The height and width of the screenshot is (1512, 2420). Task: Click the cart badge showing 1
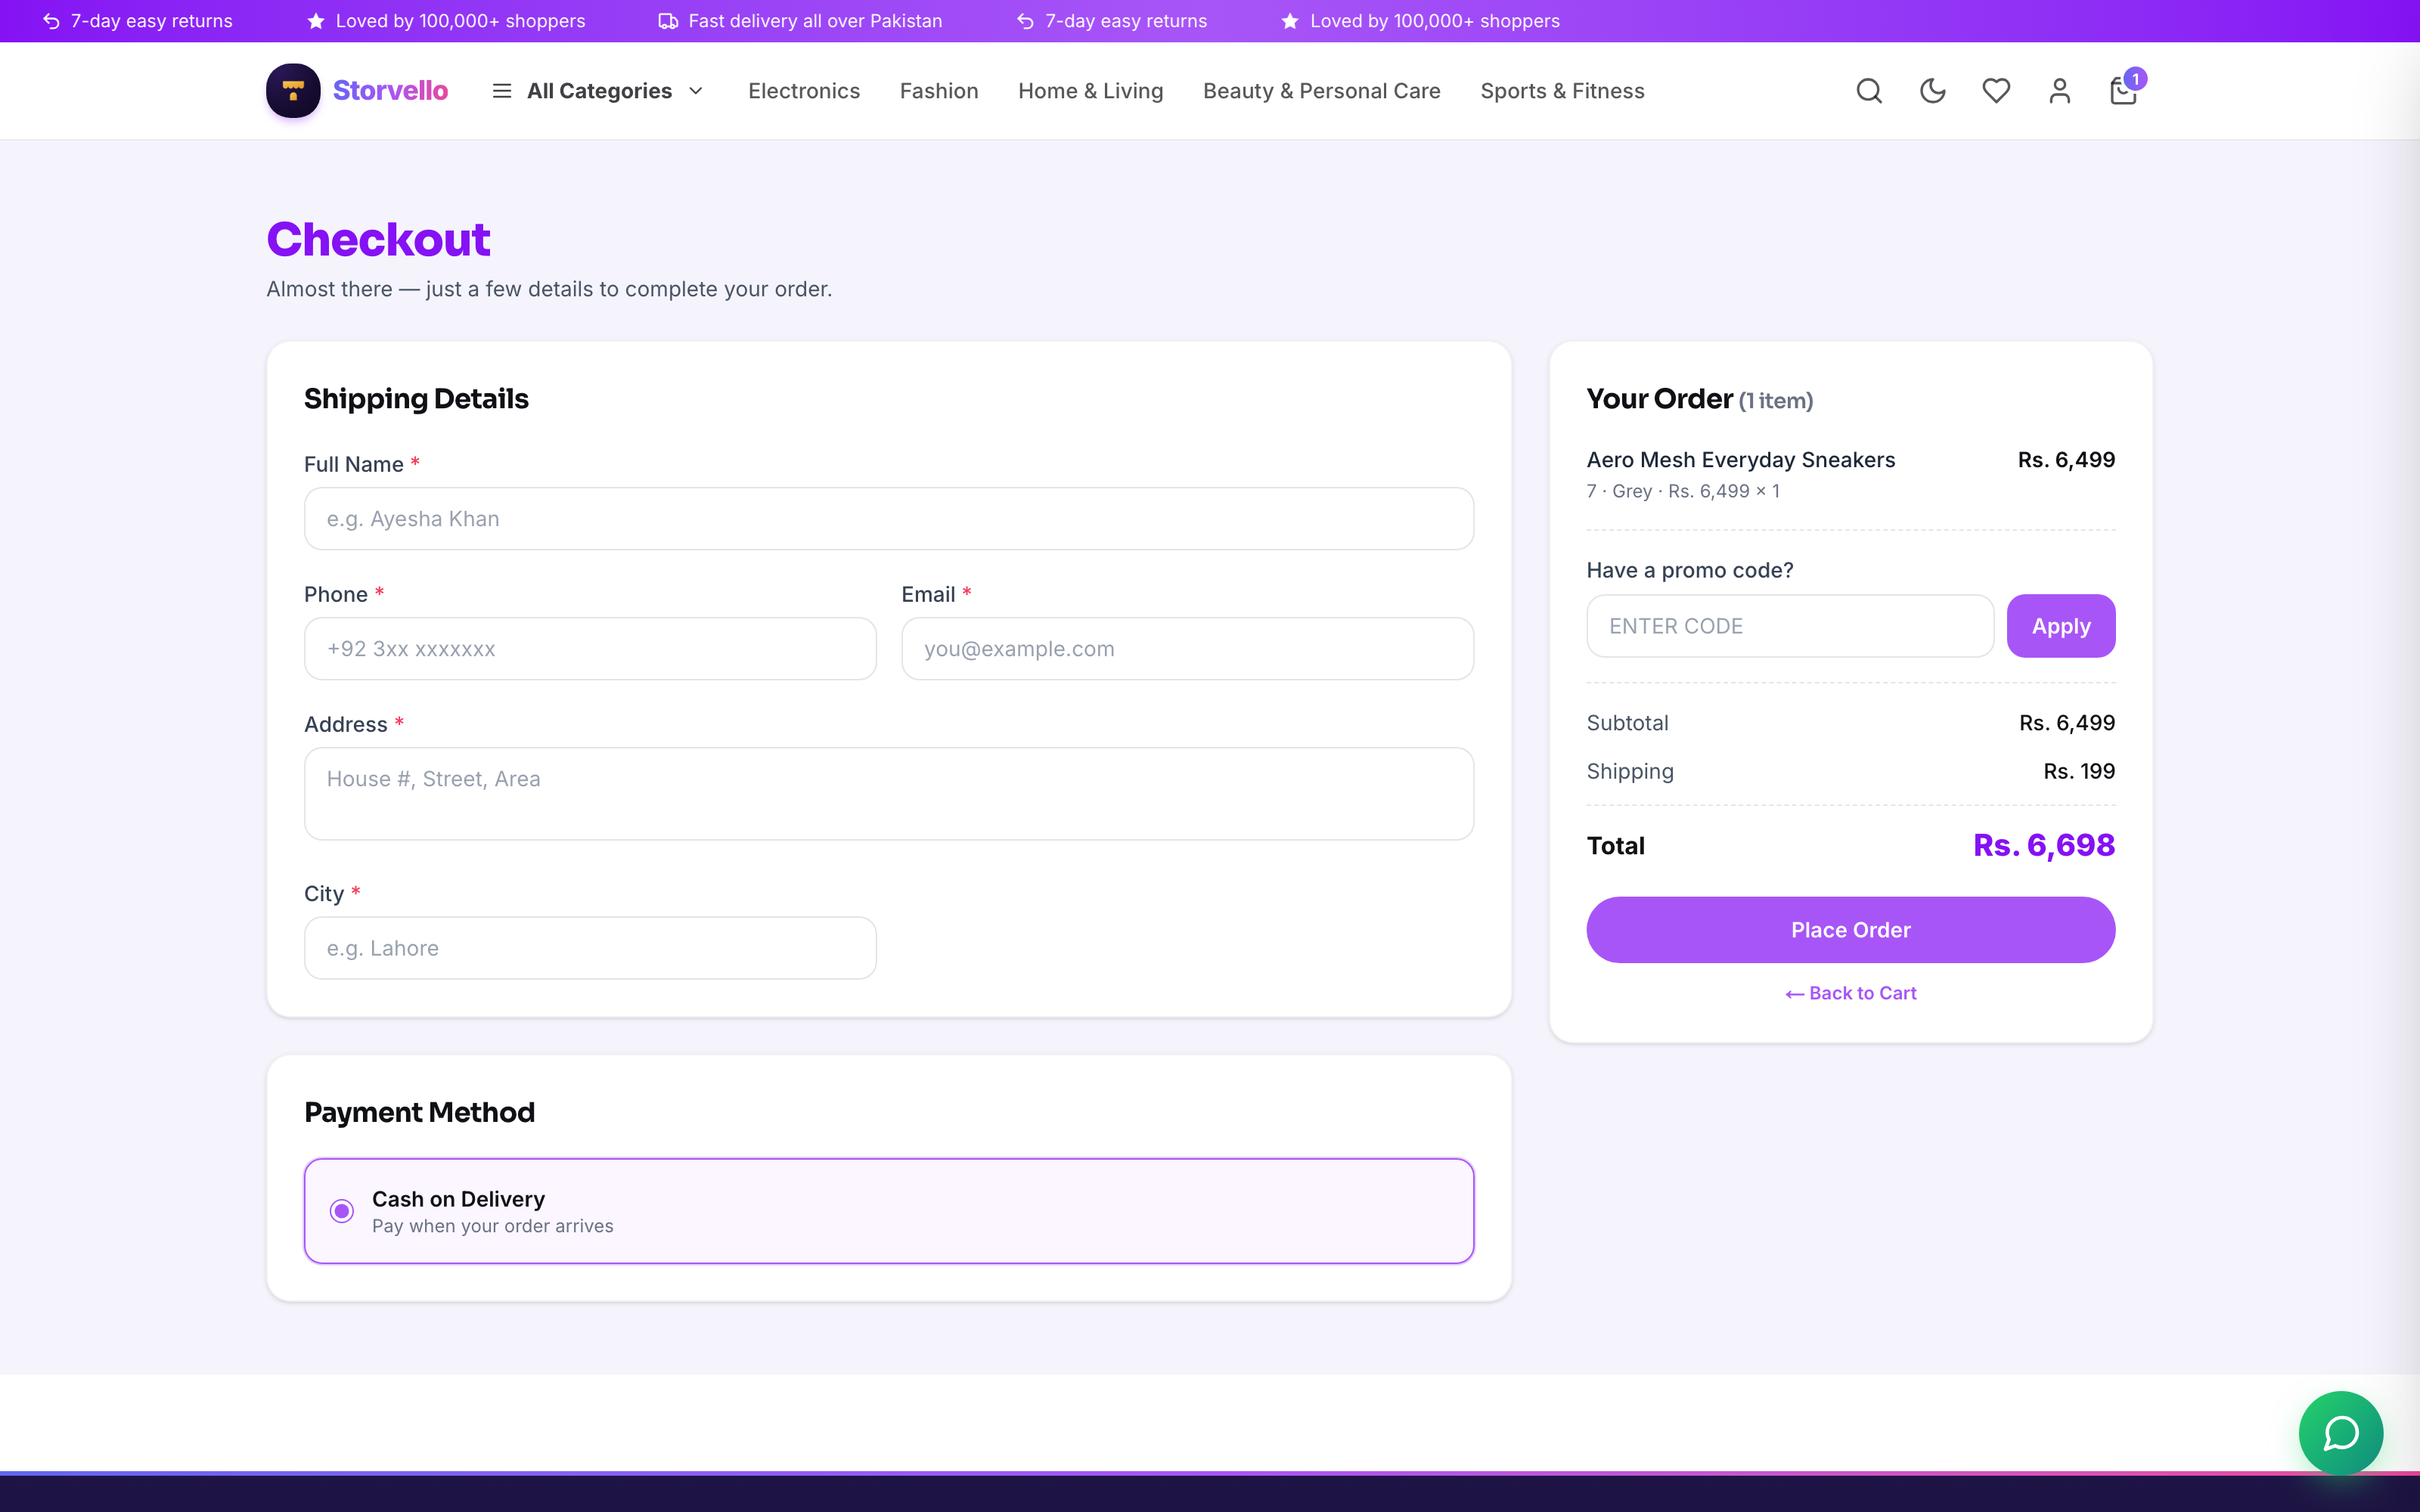(x=2136, y=79)
